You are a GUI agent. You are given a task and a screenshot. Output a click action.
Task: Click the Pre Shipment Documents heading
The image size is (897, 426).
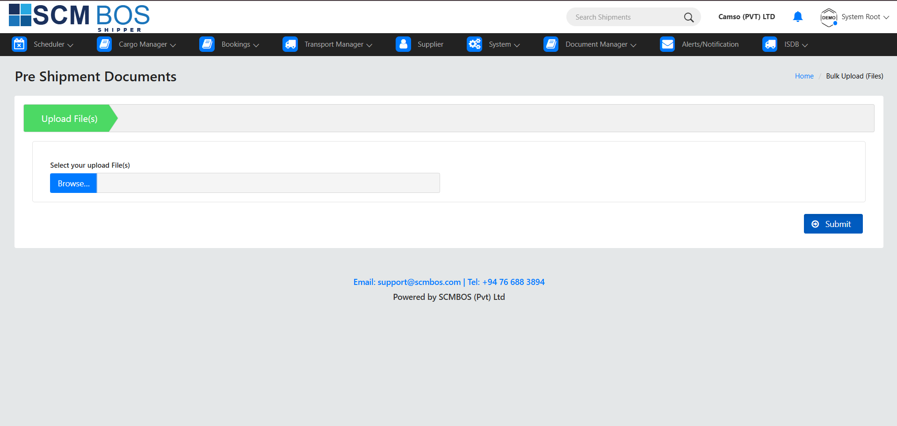point(95,77)
